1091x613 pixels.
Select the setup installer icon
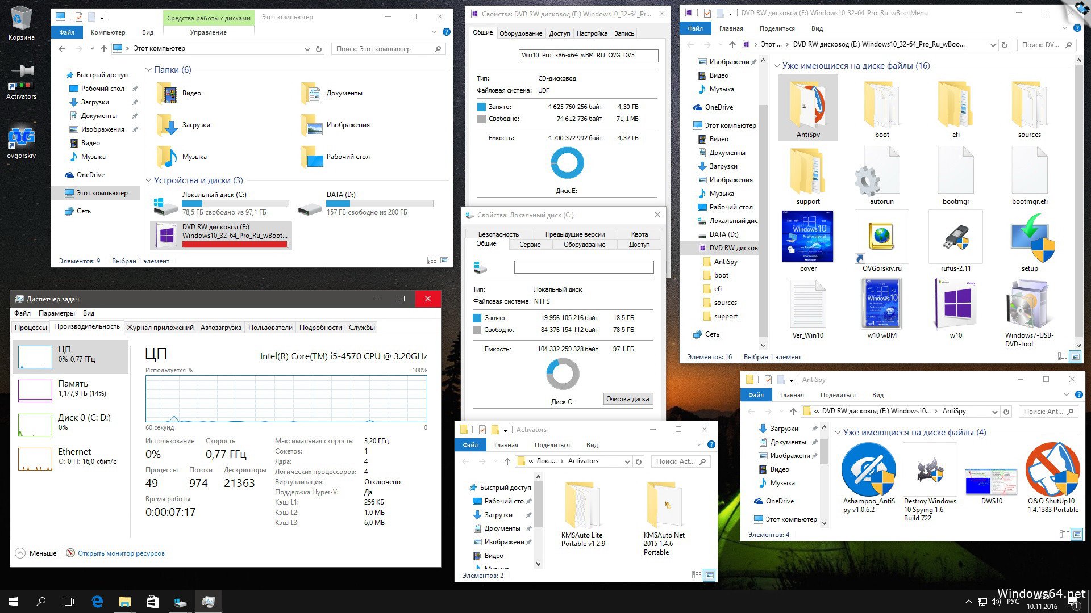[1030, 241]
